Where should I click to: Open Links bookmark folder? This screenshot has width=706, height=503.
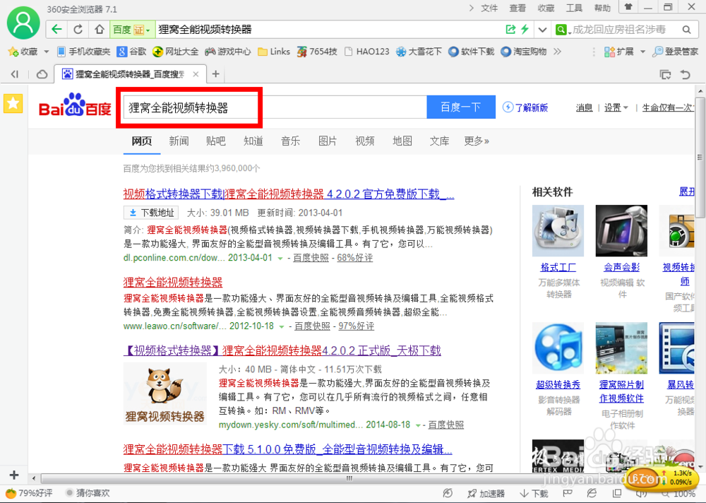[274, 52]
